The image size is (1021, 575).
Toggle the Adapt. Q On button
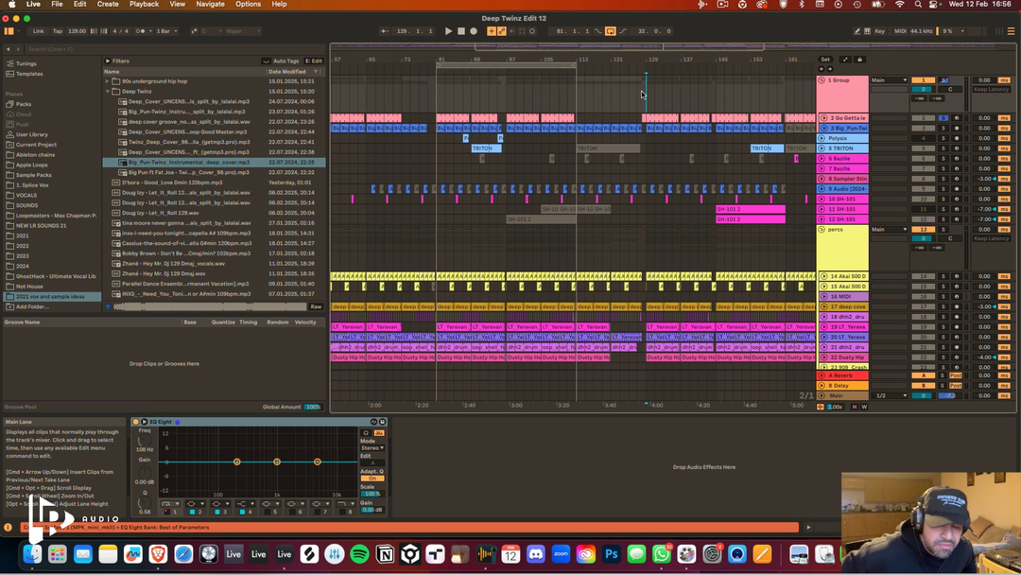[x=372, y=478]
